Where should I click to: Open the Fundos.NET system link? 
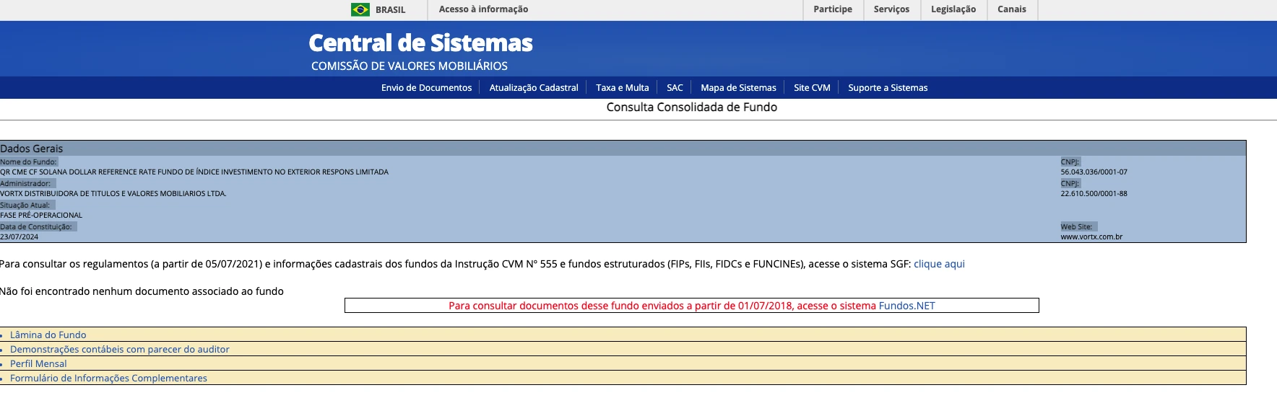[906, 306]
